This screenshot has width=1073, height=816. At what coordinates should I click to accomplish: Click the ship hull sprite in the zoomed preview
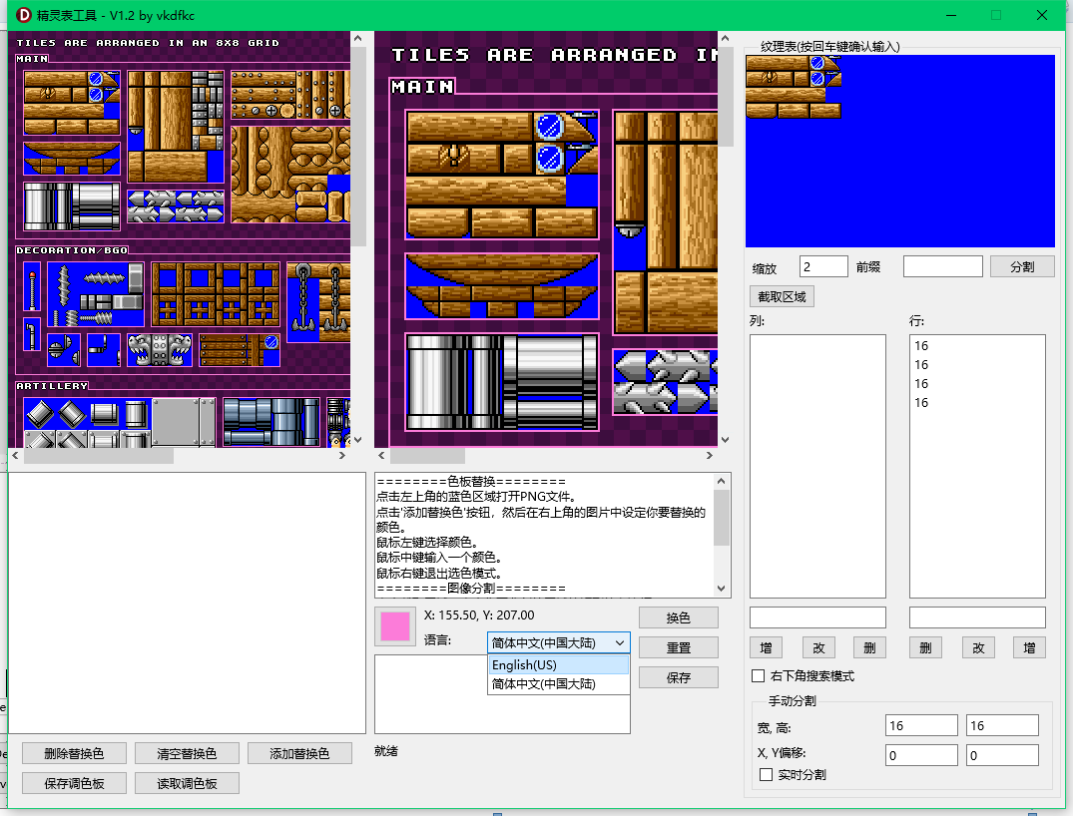point(502,286)
